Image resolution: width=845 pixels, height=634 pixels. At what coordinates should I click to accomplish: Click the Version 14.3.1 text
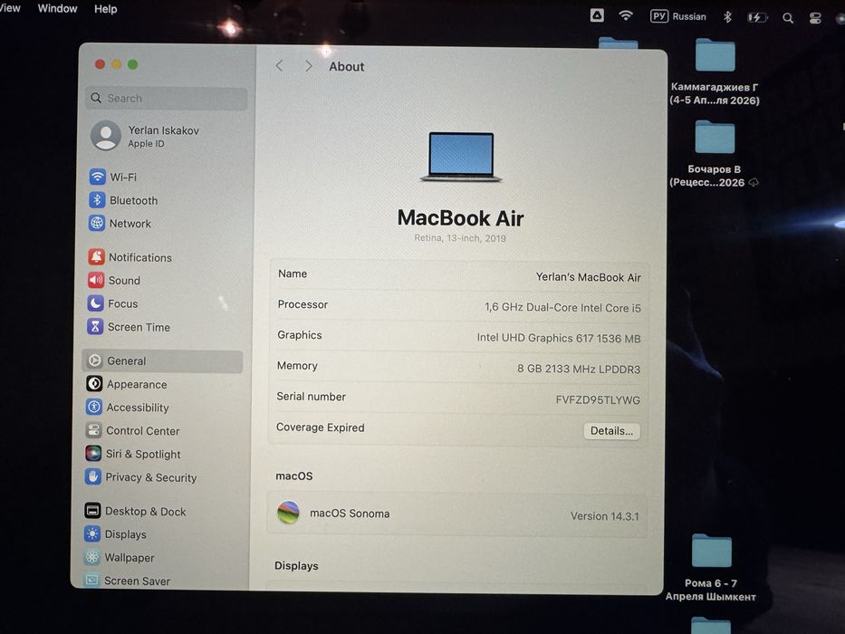[605, 516]
